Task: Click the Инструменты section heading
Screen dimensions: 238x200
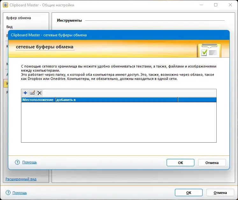Action: tap(69, 20)
